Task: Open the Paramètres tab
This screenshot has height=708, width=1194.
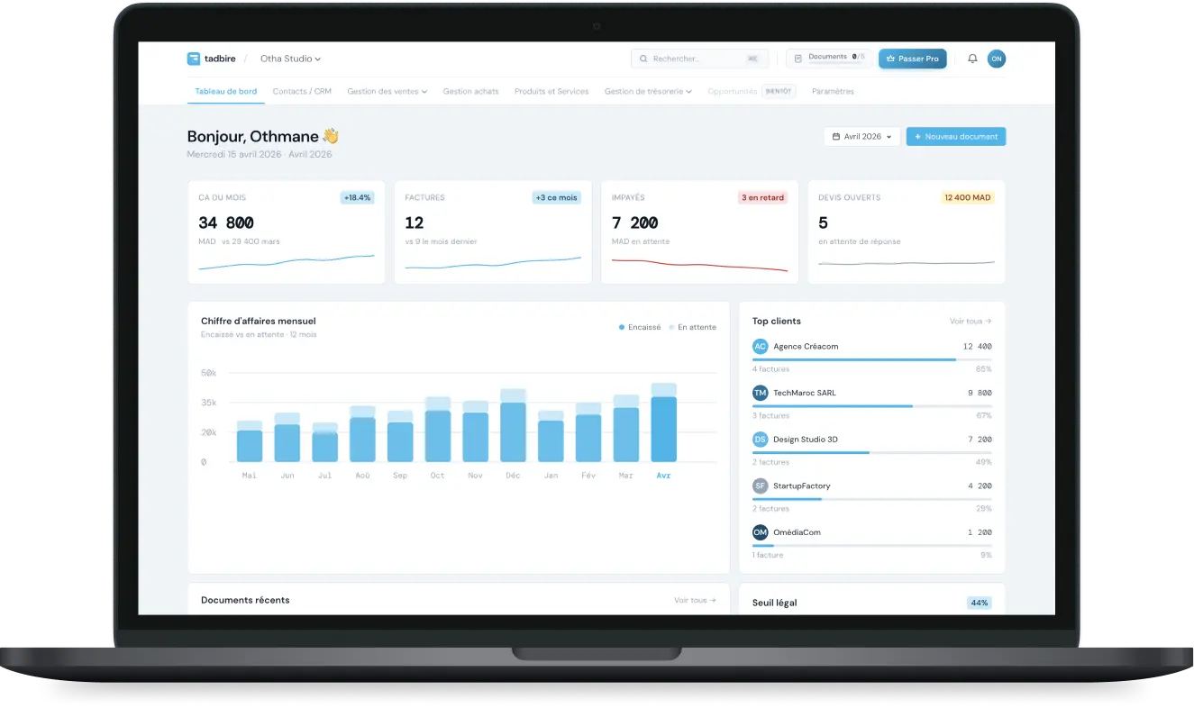Action: tap(833, 91)
